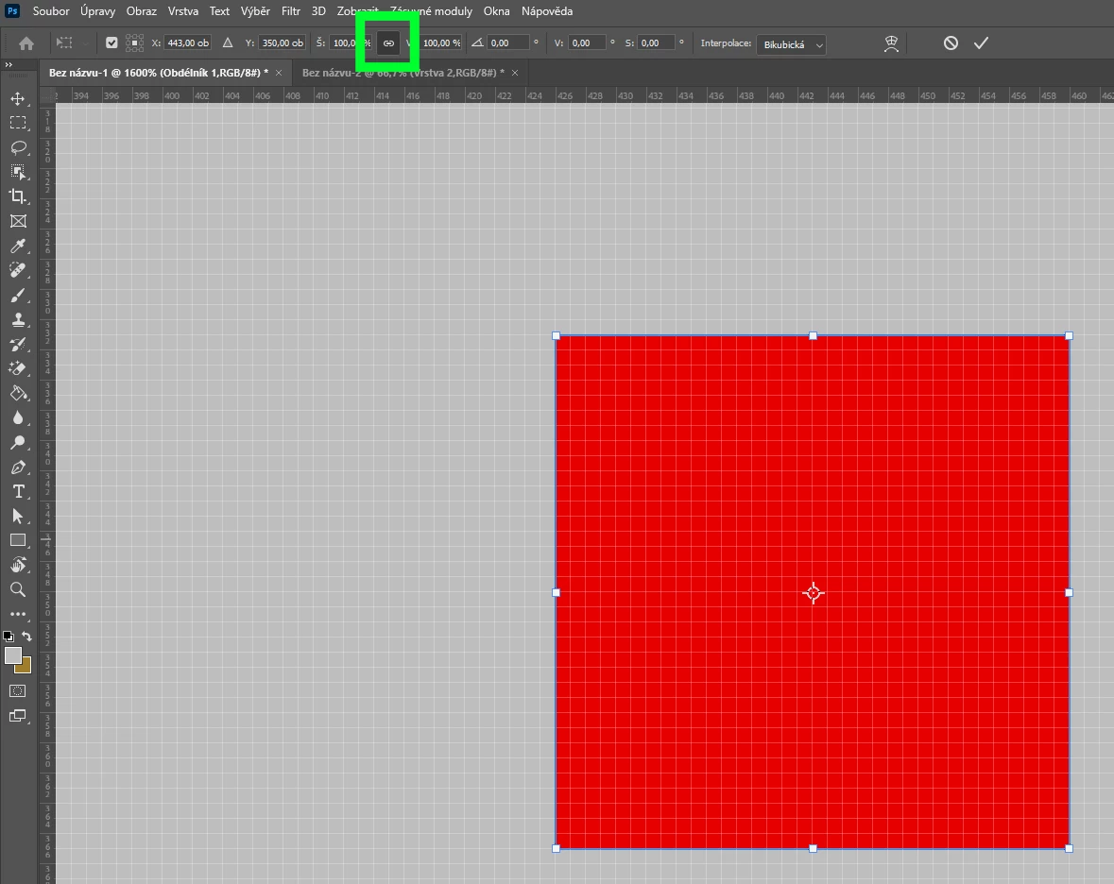Change the screen mode
Screen dimensions: 1114x884
coord(18,716)
